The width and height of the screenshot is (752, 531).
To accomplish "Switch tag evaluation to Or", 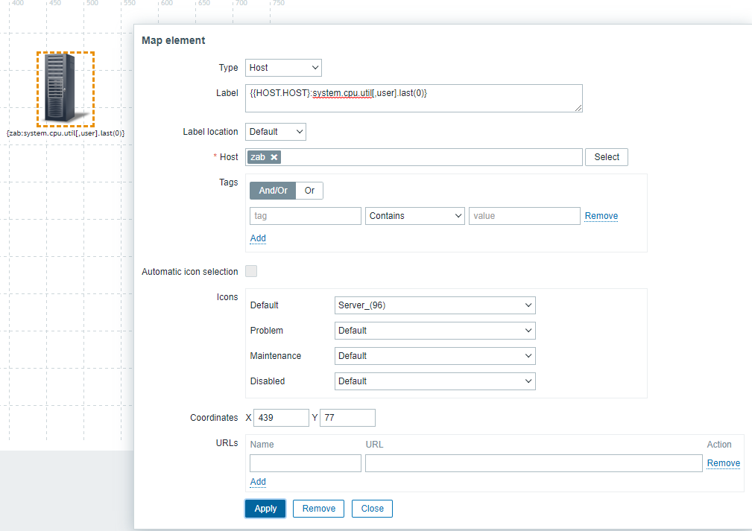I will (309, 191).
